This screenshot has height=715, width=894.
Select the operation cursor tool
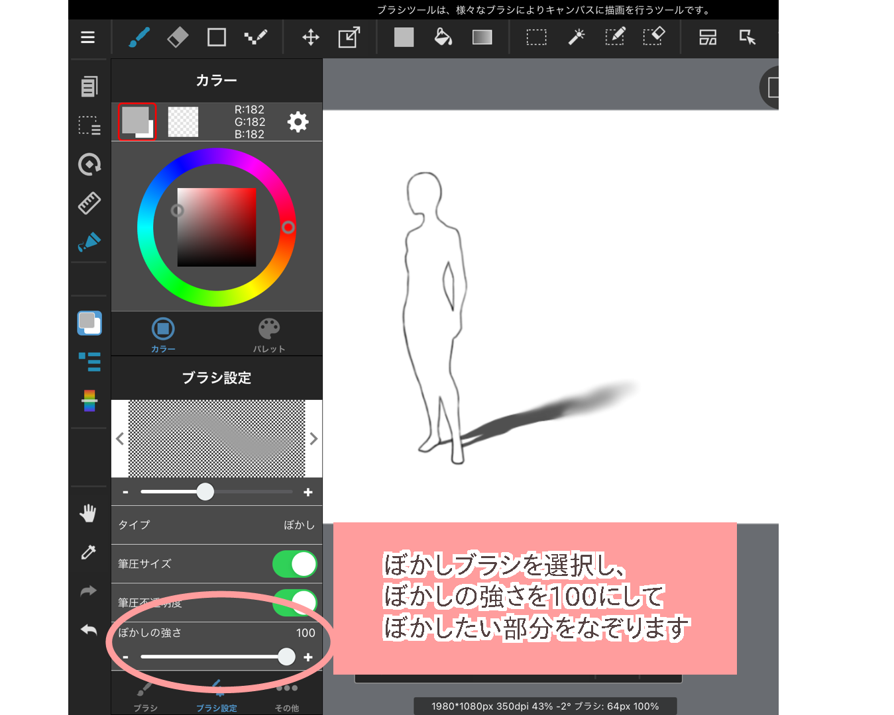coord(748,37)
